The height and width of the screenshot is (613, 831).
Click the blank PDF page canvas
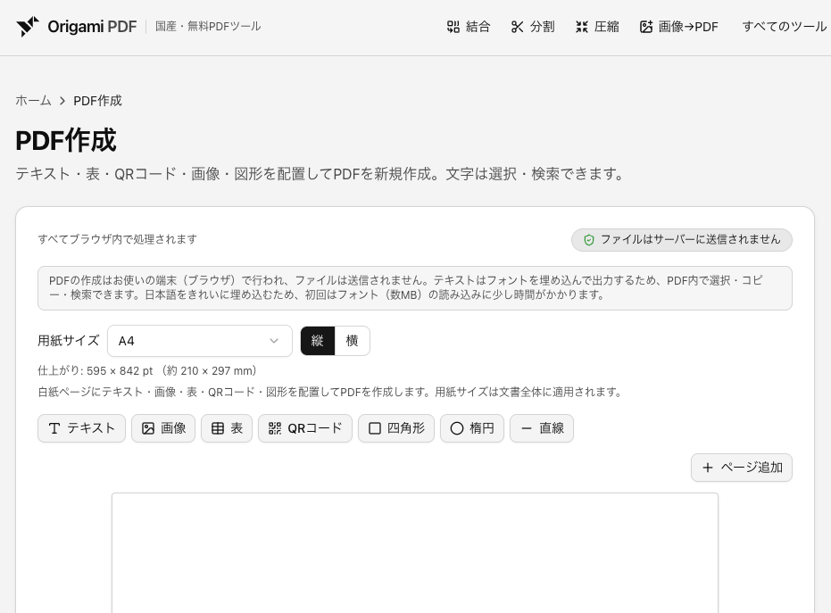(x=415, y=553)
